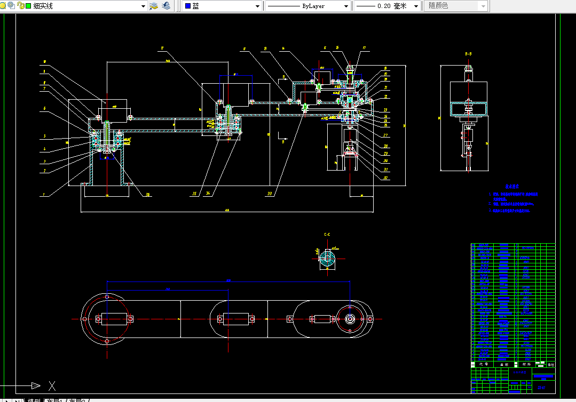Click the UCS X-axis arrow icon
The width and height of the screenshot is (576, 402).
(x=36, y=385)
